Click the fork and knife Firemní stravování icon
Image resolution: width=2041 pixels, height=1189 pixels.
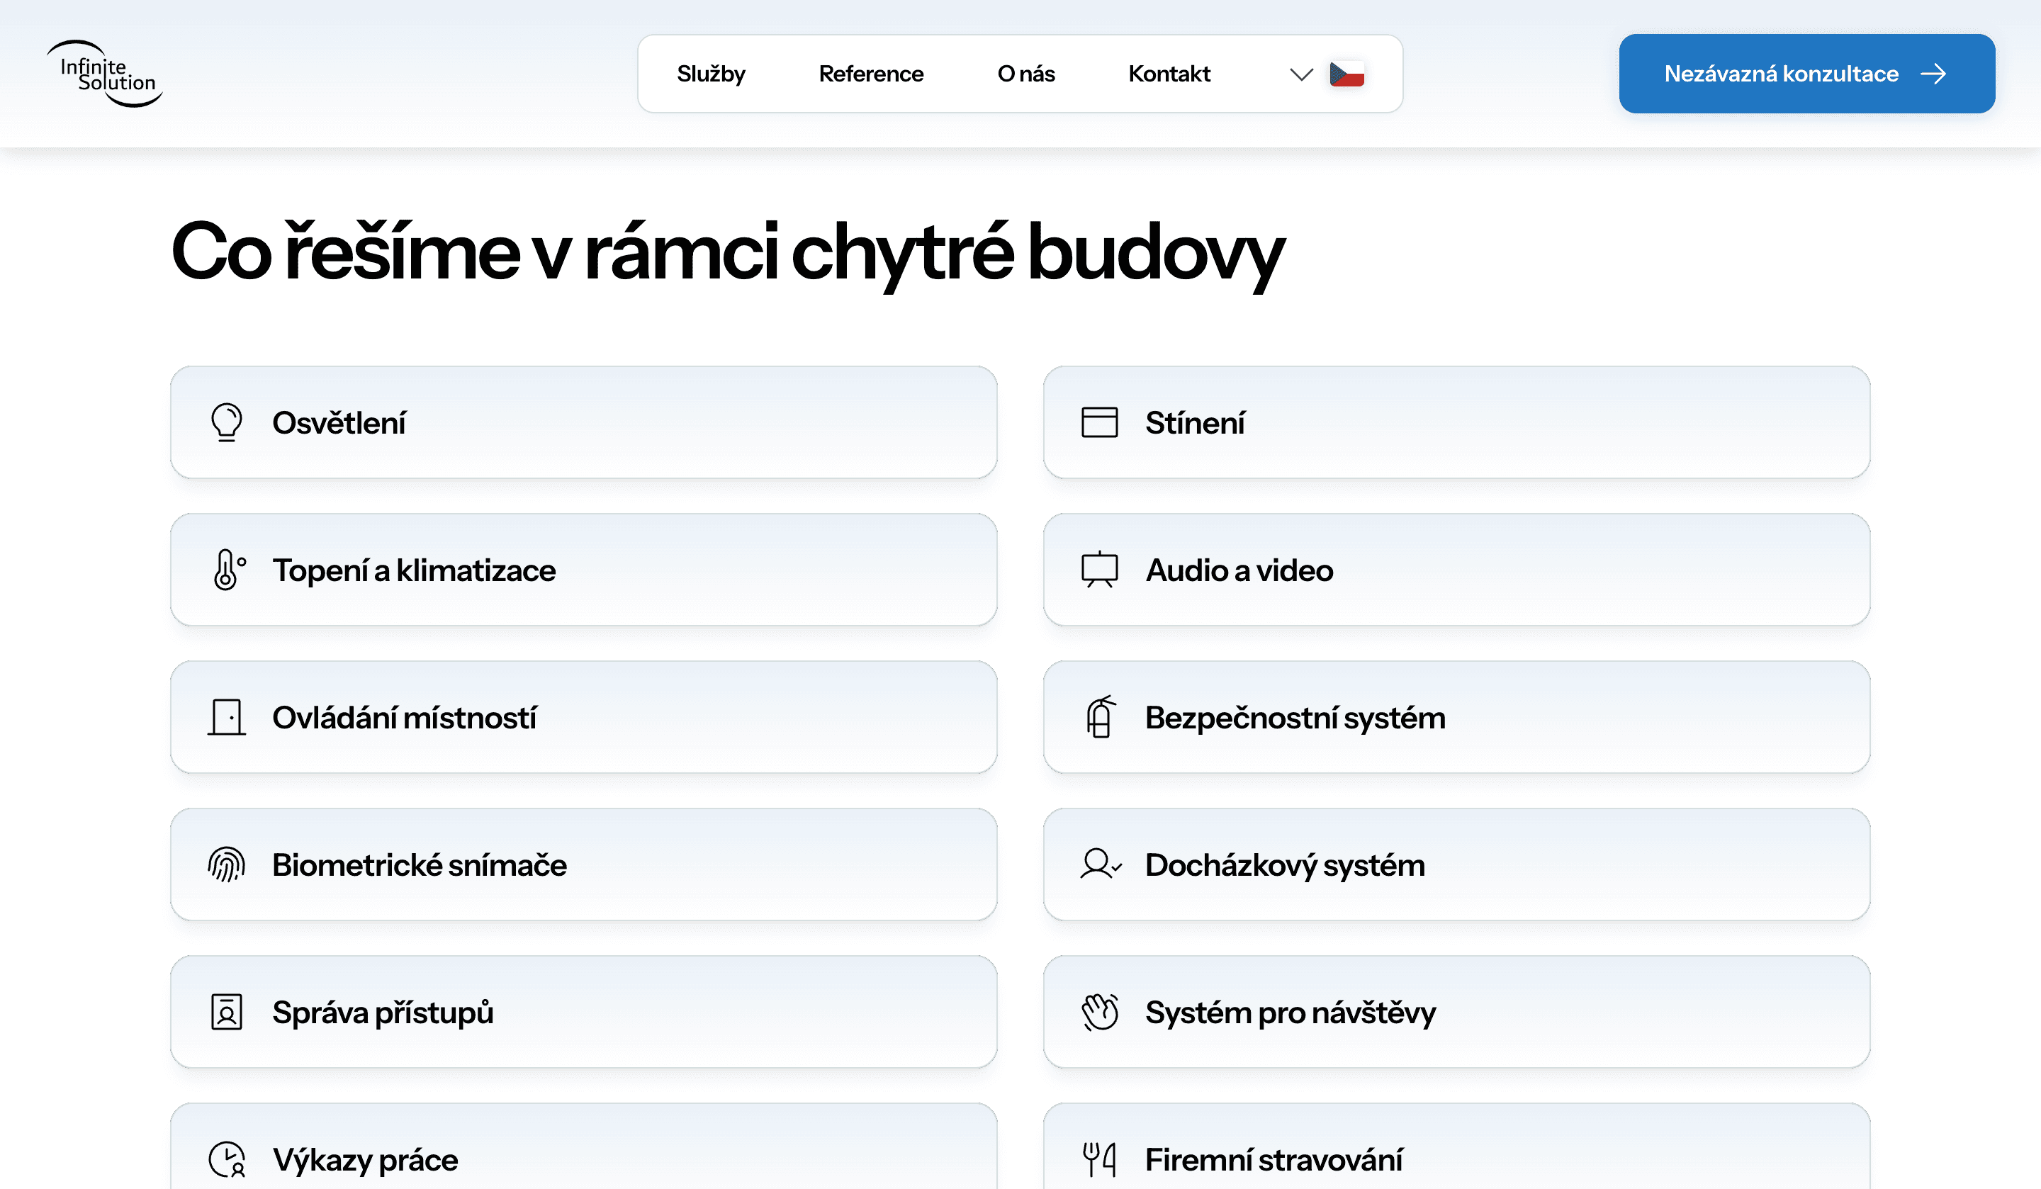pyautogui.click(x=1099, y=1159)
